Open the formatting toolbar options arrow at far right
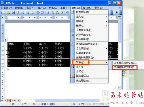Screen dimensions: 144x107 click(121, 13)
